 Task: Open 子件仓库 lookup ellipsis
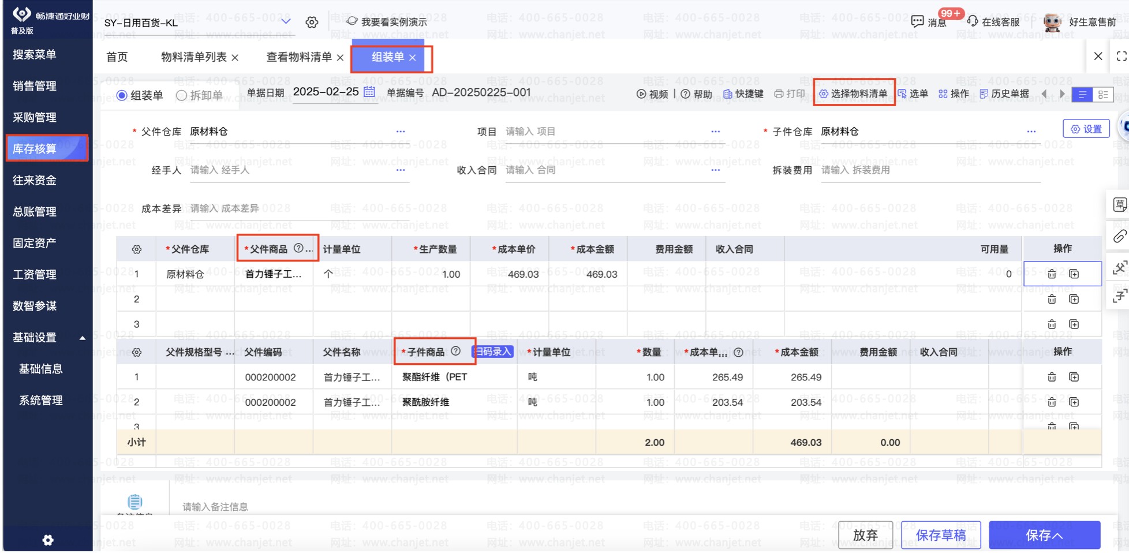pos(1031,132)
